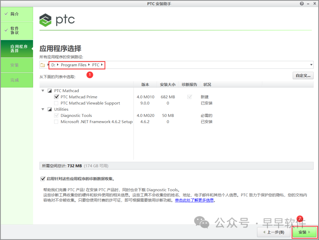
Task: Open install path dropdown arrow
Action: click(311, 65)
